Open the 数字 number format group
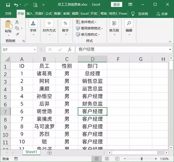 (65, 28)
